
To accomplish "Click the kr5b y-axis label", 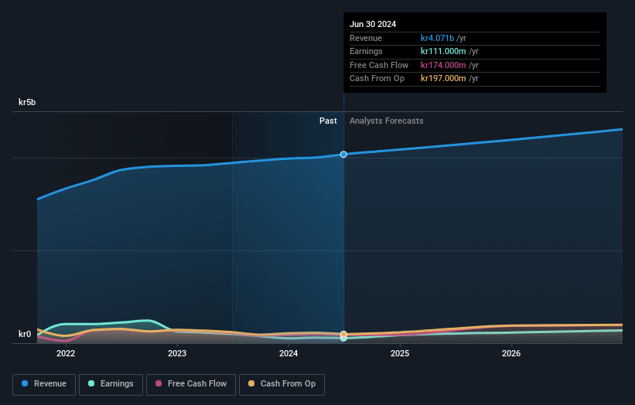I will point(27,102).
